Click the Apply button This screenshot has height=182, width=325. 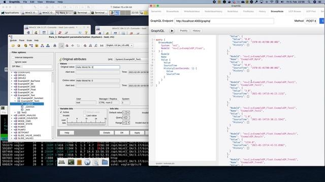[x=137, y=132]
